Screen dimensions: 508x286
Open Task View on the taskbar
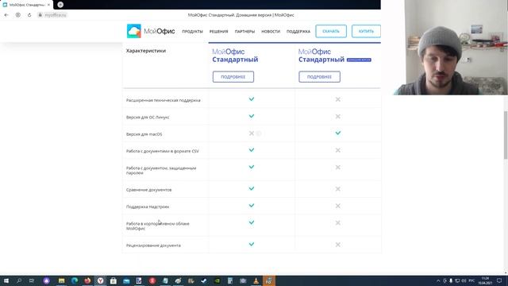coord(32,280)
